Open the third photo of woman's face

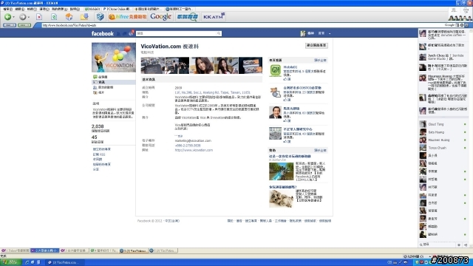coord(202,66)
